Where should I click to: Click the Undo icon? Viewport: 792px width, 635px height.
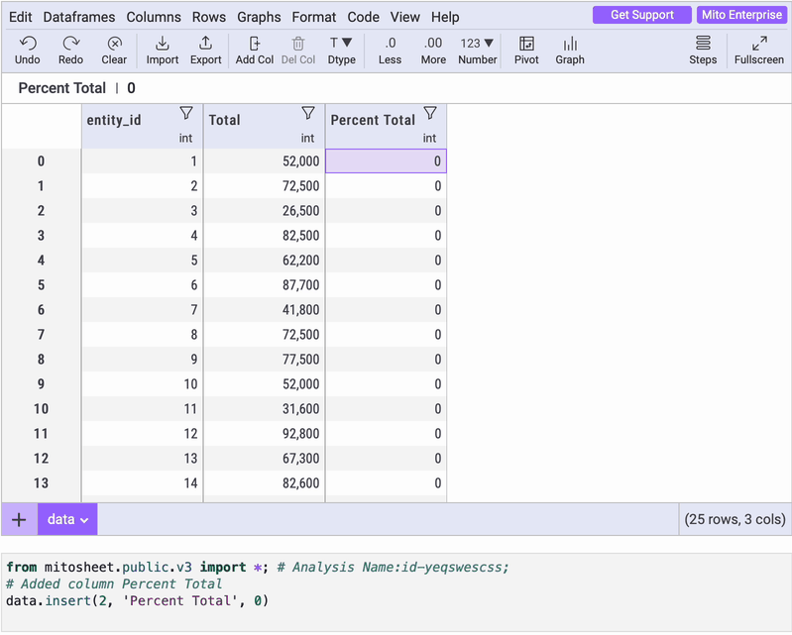28,44
